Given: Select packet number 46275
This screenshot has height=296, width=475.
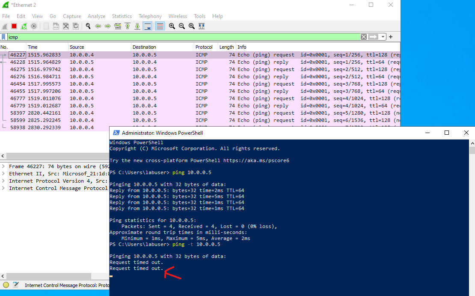Looking at the screenshot, I should pos(200,69).
